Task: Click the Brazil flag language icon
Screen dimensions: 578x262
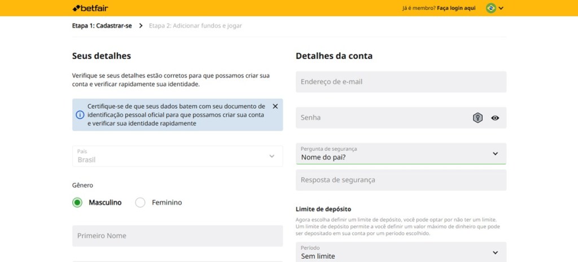Action: pos(491,8)
